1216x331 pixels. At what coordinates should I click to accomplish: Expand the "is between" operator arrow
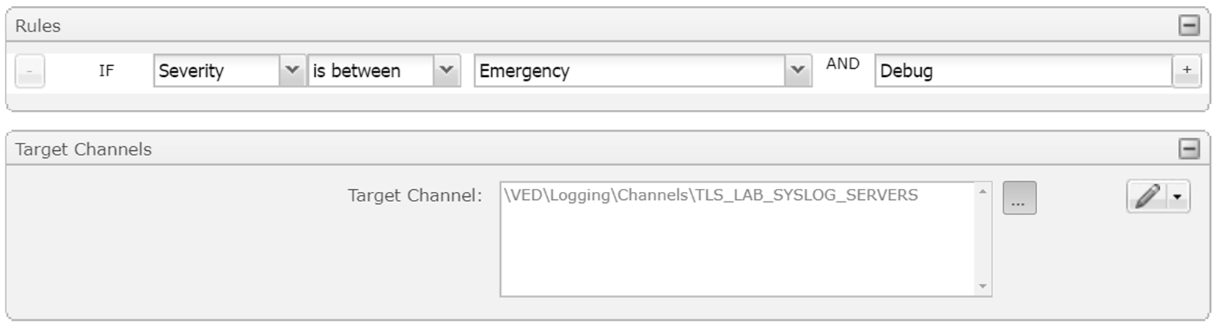point(446,71)
